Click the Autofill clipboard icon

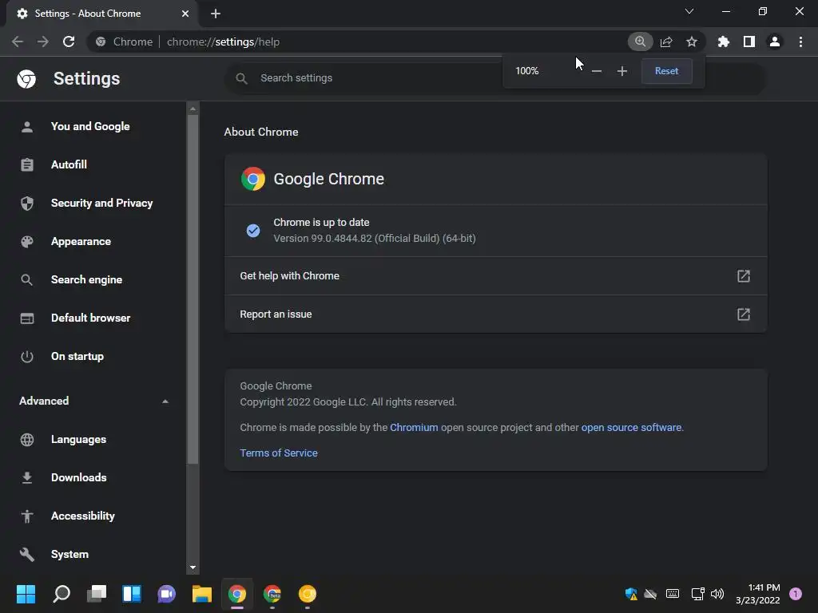(x=27, y=164)
